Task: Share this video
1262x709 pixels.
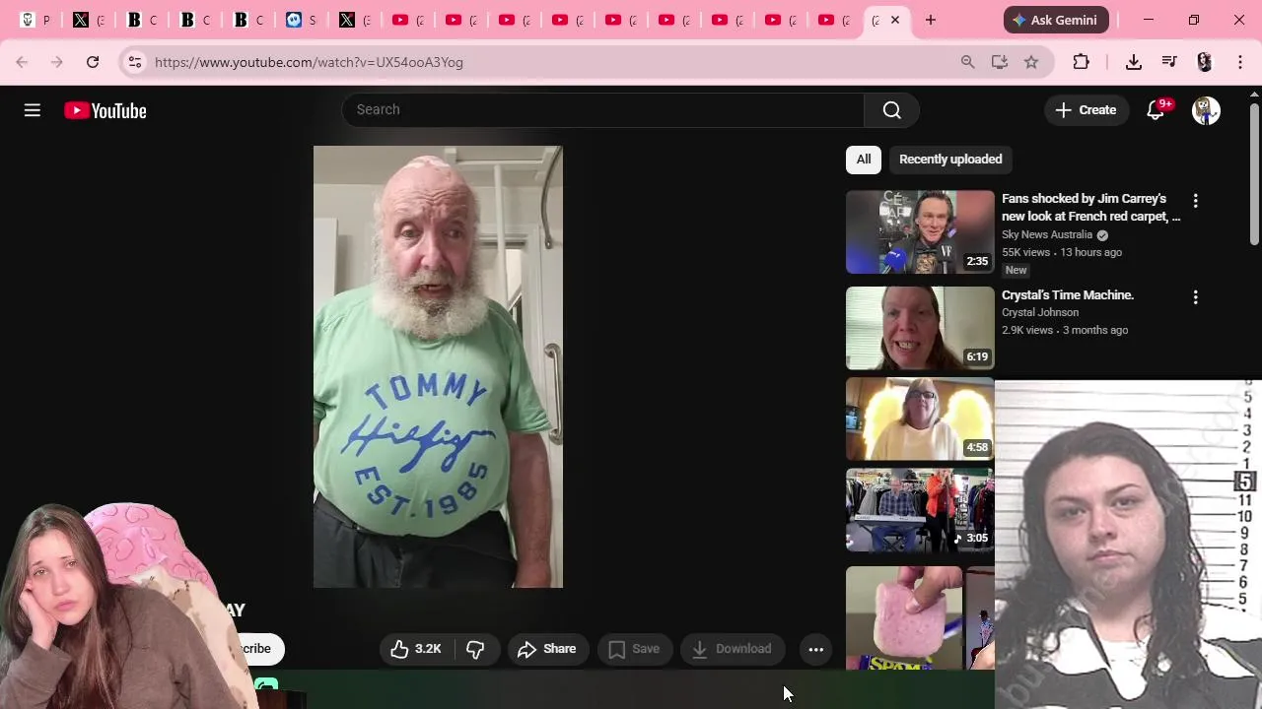Action: point(547,649)
